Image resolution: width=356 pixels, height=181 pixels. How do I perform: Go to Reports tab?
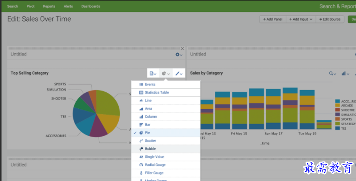click(49, 6)
